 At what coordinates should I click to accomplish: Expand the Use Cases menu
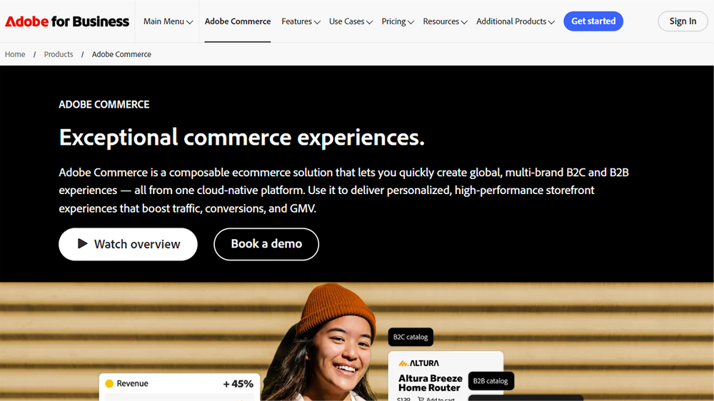tap(351, 21)
